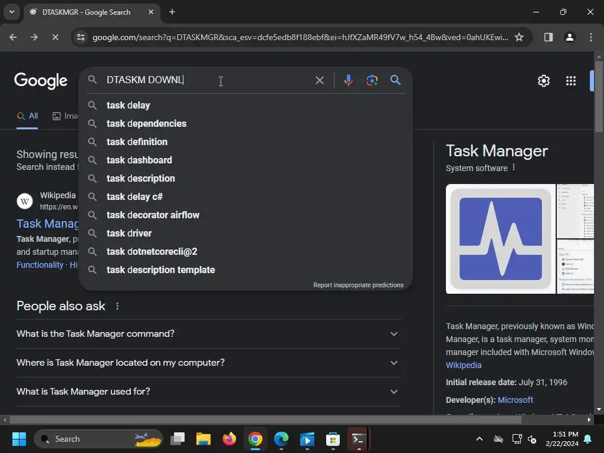Open Microsoft Edge from taskbar

(281, 439)
